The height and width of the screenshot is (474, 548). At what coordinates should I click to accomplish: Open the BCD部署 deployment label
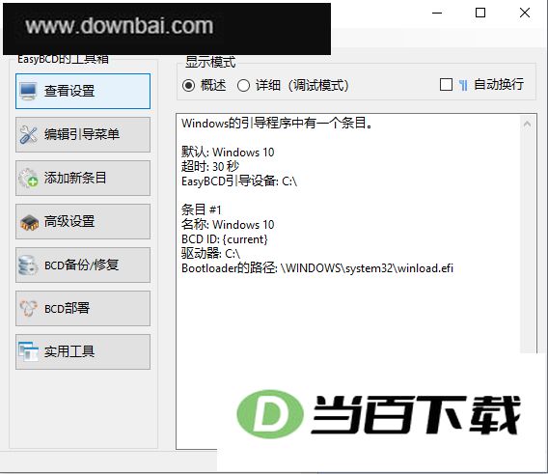click(x=67, y=308)
